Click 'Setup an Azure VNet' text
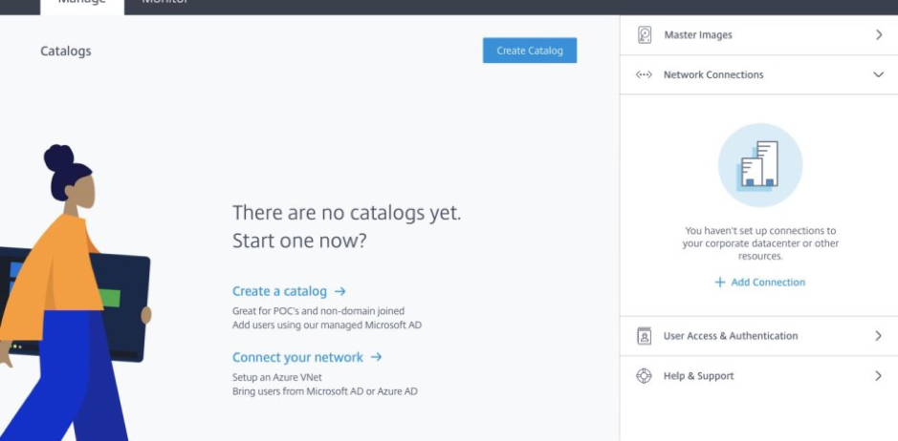The height and width of the screenshot is (441, 898). [277, 377]
